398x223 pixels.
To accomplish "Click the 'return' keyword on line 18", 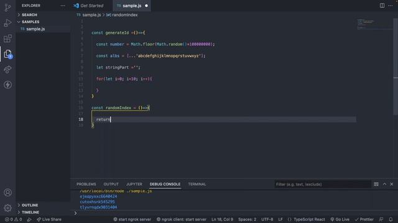I will pyautogui.click(x=103, y=120).
